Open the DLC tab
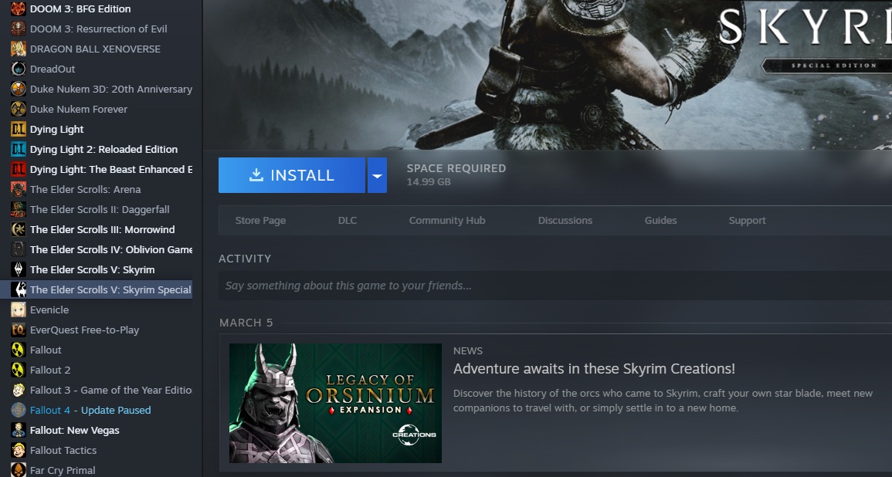Screen dimensions: 892x477 click(348, 221)
